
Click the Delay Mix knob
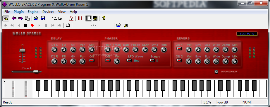click(x=92, y=50)
